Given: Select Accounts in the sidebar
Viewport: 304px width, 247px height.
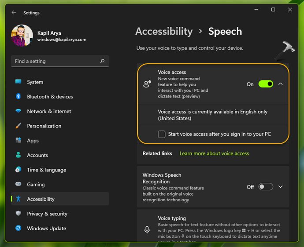Looking at the screenshot, I should click(x=37, y=155).
